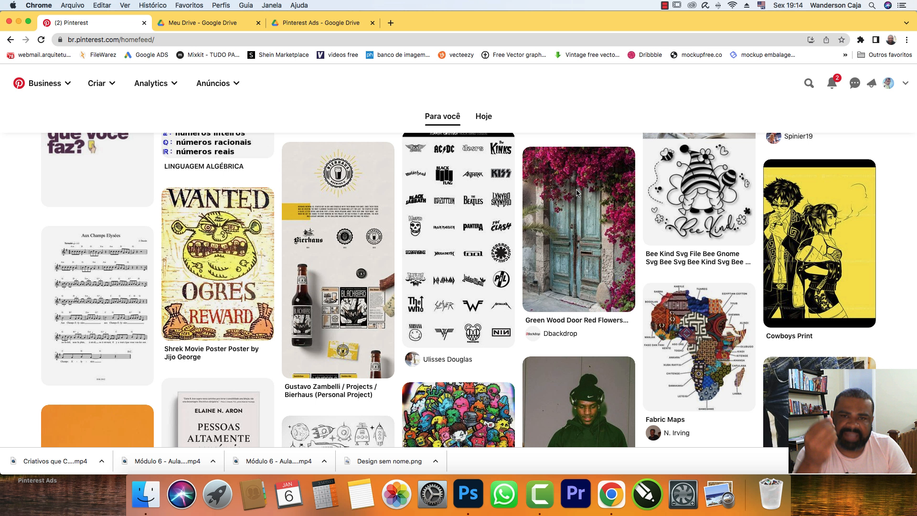The image size is (917, 516).
Task: Open Pinterest search
Action: tap(809, 83)
